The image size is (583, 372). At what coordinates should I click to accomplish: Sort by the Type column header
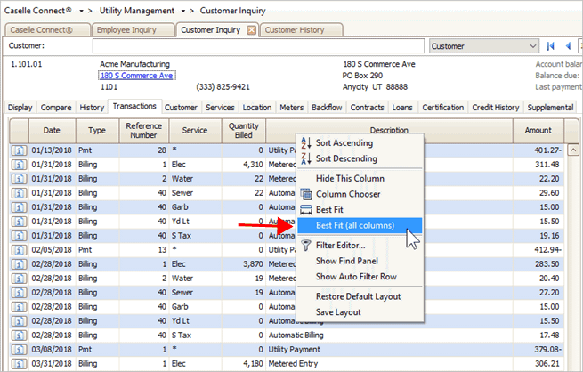click(97, 131)
